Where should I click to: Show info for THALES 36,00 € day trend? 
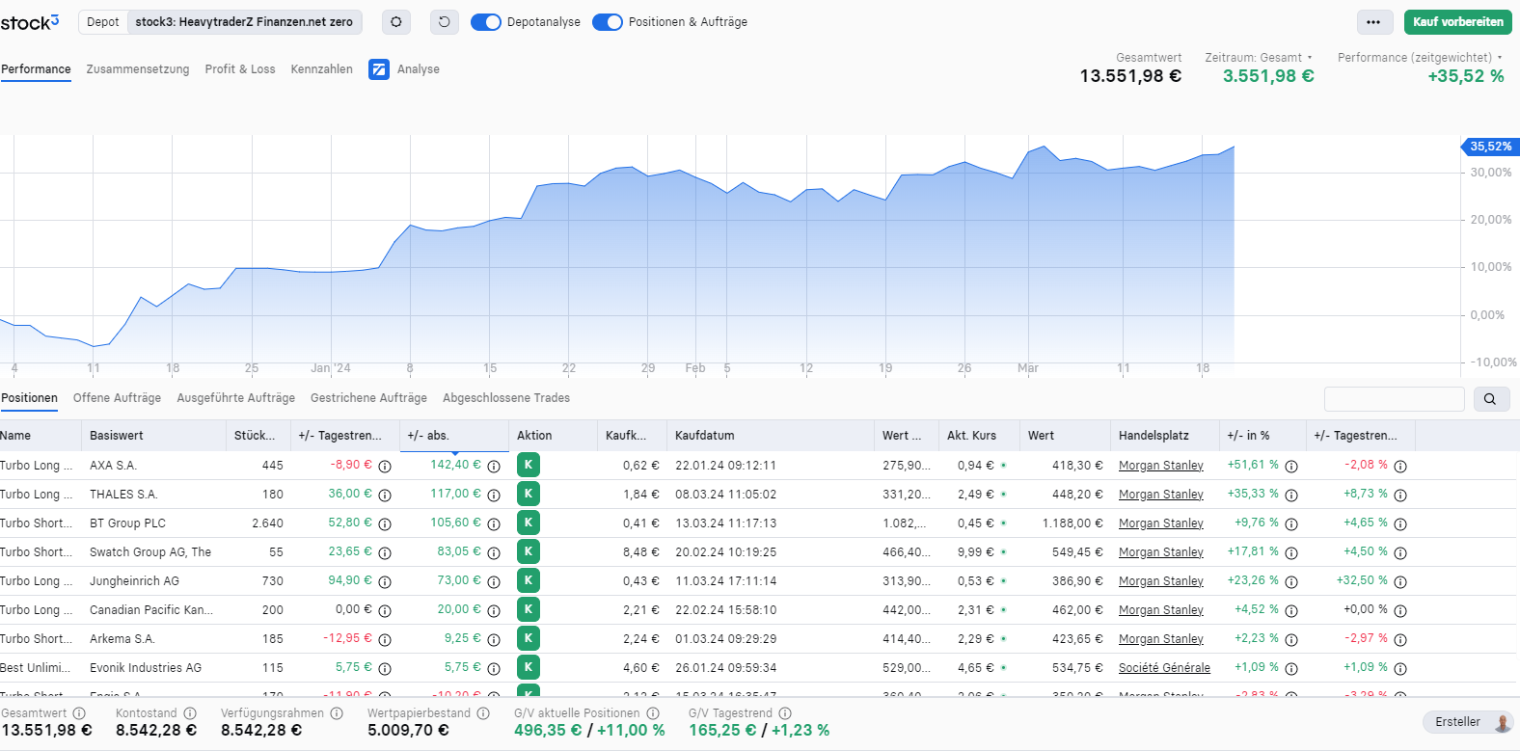click(x=385, y=495)
